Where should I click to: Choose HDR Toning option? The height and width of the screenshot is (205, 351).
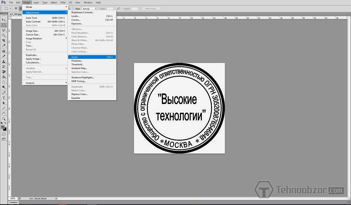pyautogui.click(x=92, y=81)
